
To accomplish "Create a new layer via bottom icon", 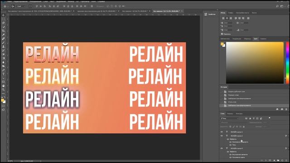I will point(282,160).
